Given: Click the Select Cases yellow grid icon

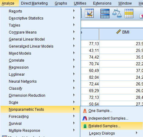Looking at the screenshot, I should pos(129,13).
